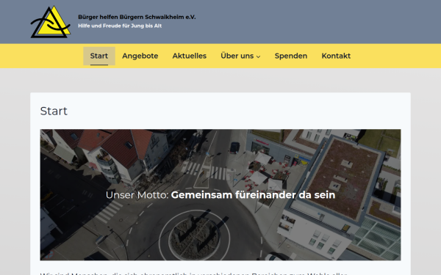Open the Start menu item

99,56
